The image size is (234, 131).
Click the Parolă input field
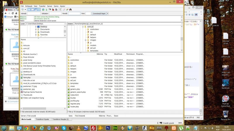(74, 13)
